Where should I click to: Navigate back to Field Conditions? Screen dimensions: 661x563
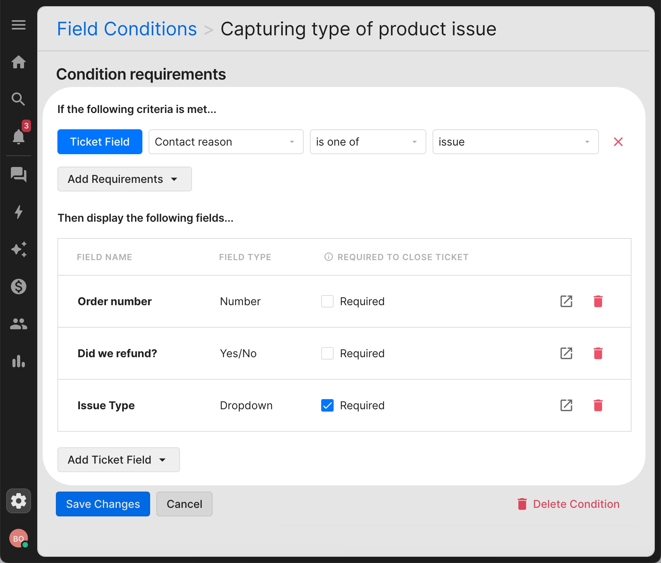127,28
